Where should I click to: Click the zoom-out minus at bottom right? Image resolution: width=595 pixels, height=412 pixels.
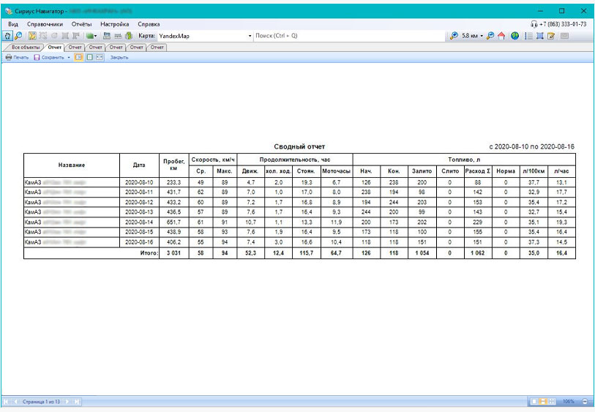585,402
